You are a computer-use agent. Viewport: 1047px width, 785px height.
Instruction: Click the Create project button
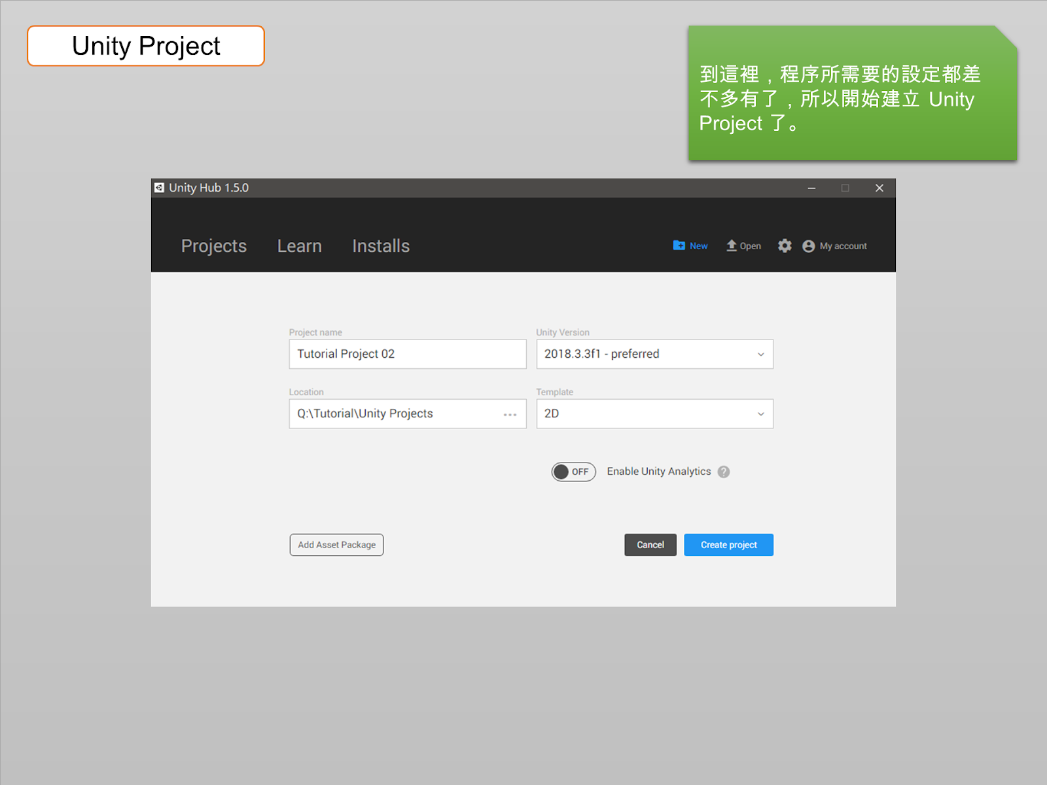click(x=728, y=545)
